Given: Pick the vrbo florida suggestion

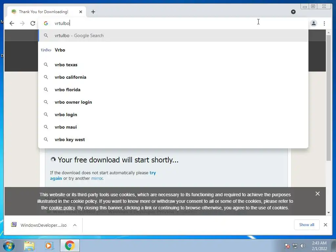Looking at the screenshot, I should pos(173,90).
